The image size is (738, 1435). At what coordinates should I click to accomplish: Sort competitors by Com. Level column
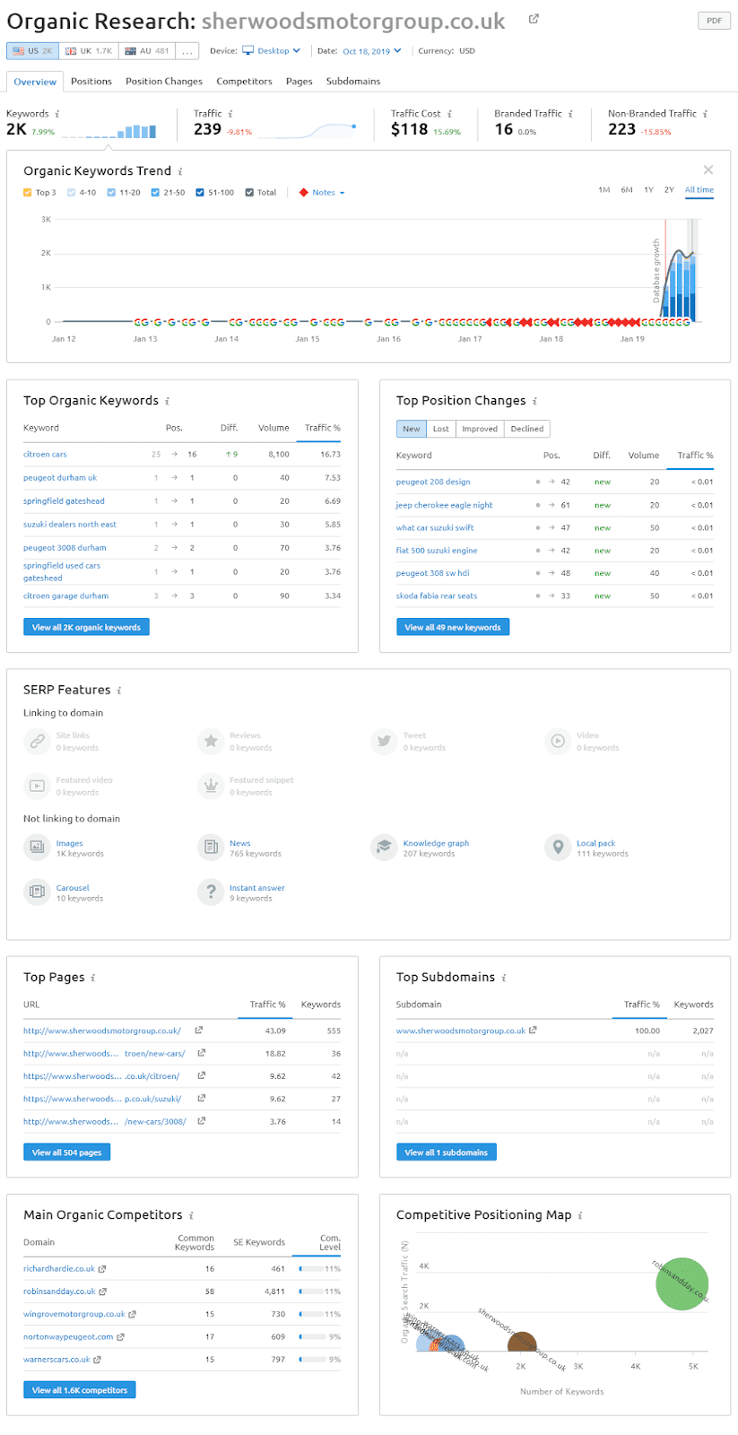pos(329,1242)
